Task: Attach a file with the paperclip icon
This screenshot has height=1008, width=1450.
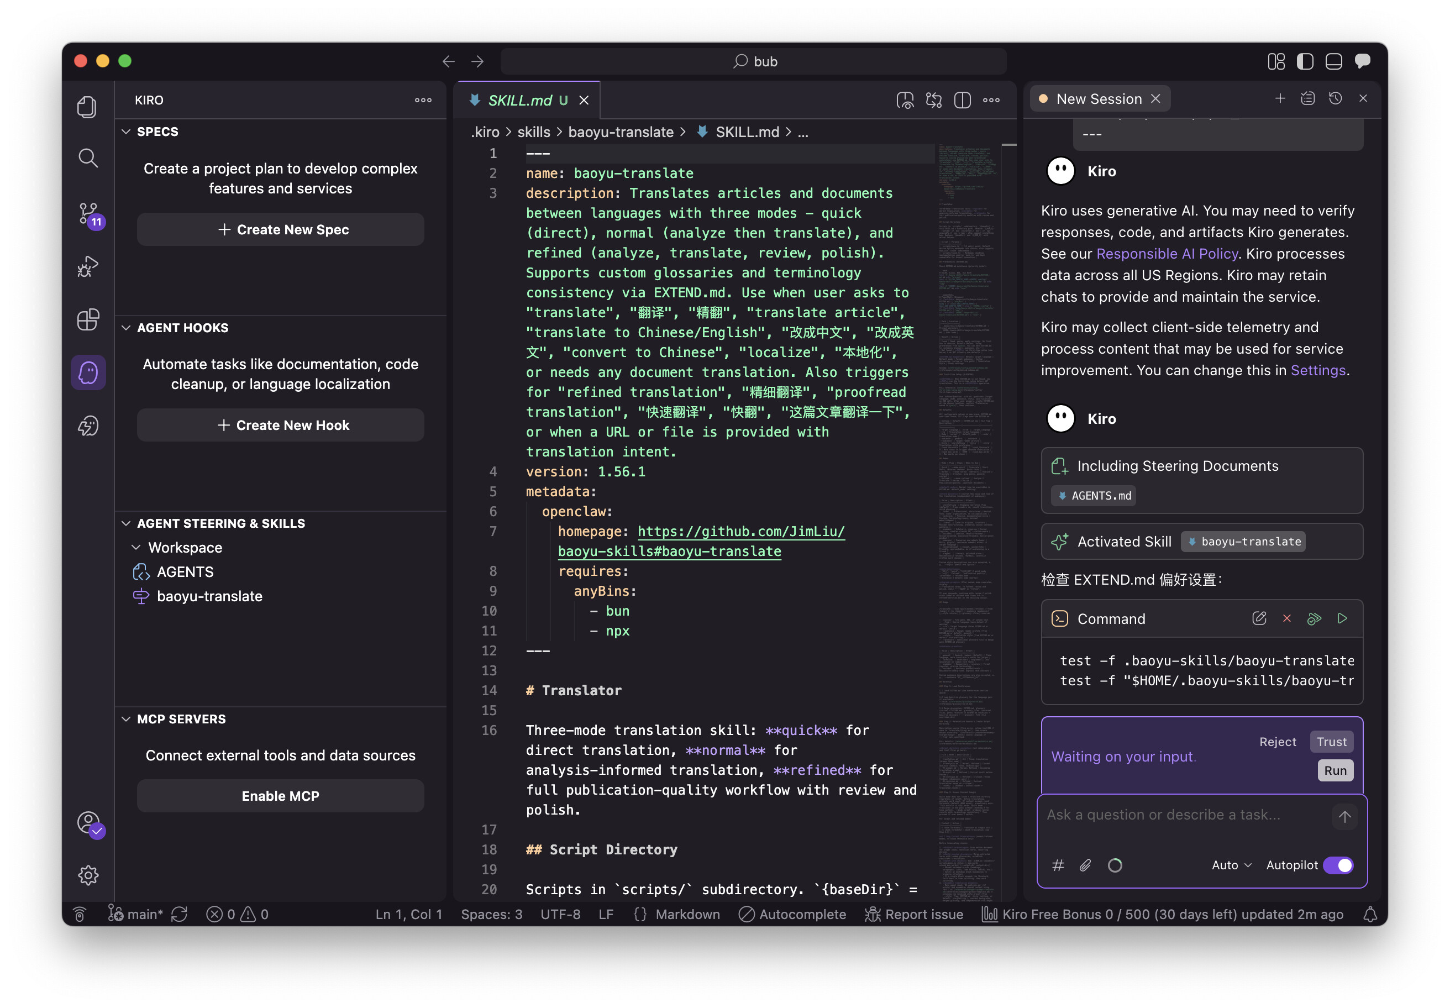Action: coord(1086,865)
